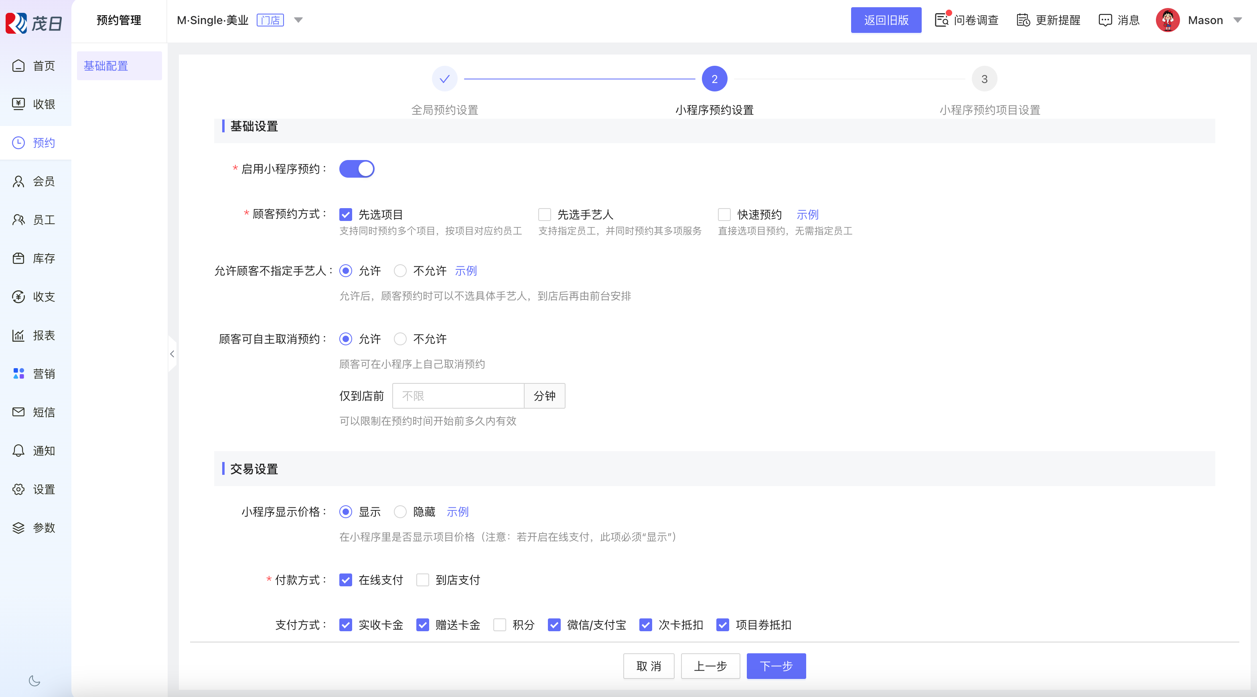Click the 报表 reports chart icon
1257x697 pixels.
(x=18, y=336)
